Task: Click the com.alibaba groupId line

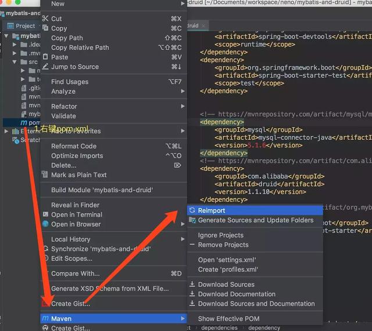Action: coord(269,176)
